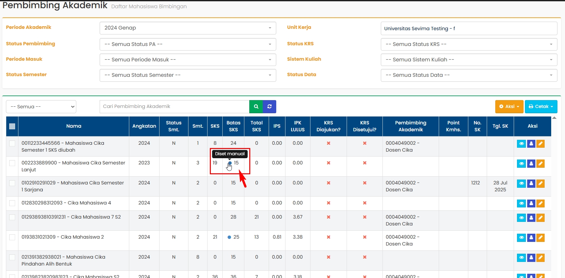The width and height of the screenshot is (565, 278).
Task: Click the blue Batas SKS dot for Cika Mahasiswa 2
Action: point(229,237)
